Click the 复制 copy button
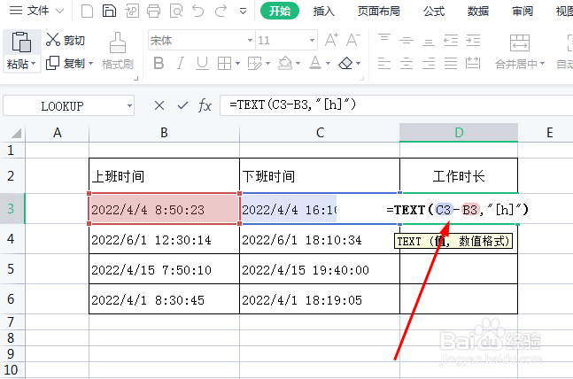 pos(66,63)
